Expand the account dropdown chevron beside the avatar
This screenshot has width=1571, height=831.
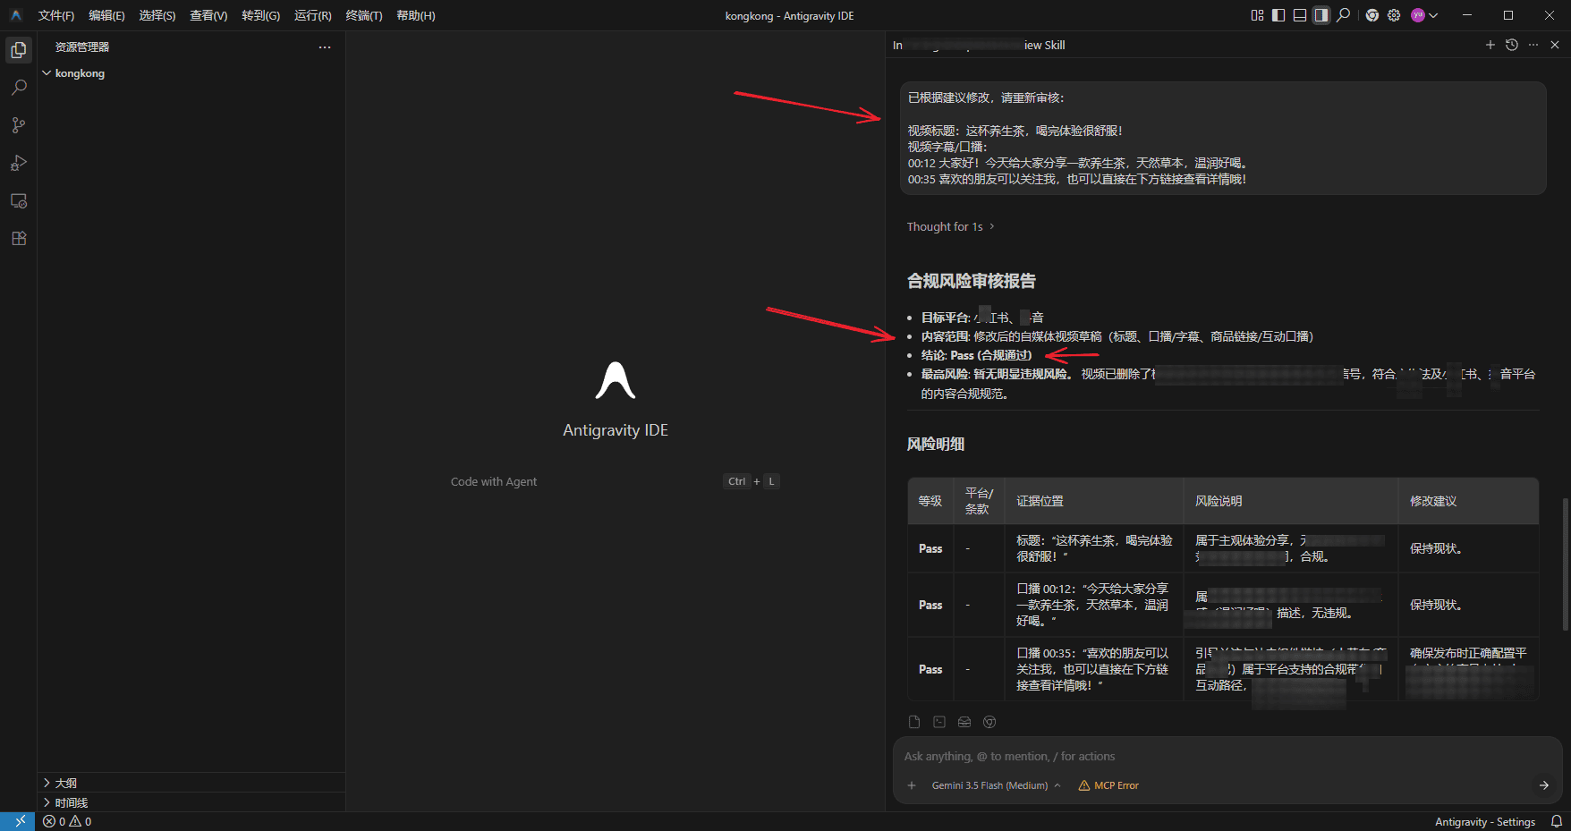coord(1433,15)
